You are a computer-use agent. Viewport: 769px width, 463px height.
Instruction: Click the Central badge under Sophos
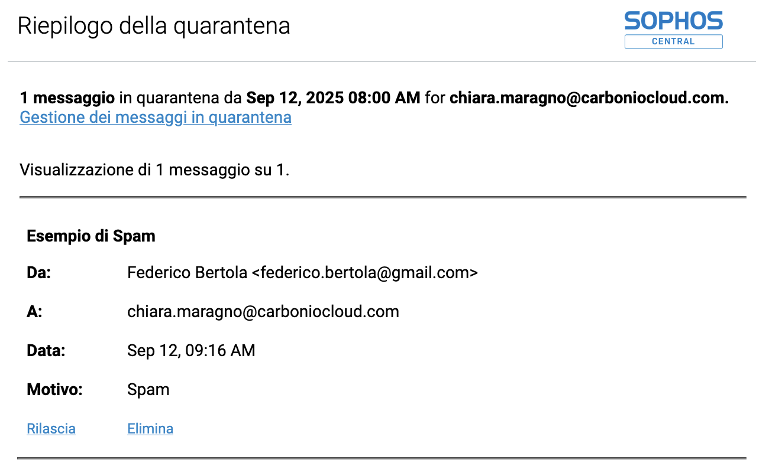tap(673, 41)
